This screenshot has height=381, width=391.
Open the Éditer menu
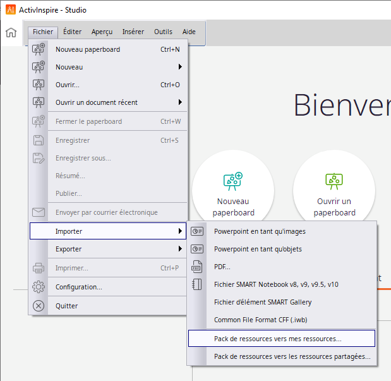73,32
